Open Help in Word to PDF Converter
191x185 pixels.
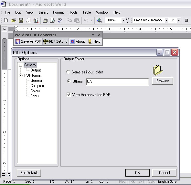[x=94, y=41]
